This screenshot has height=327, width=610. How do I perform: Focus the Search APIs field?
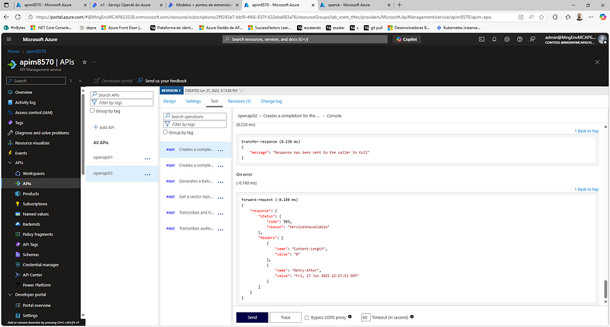(x=122, y=95)
